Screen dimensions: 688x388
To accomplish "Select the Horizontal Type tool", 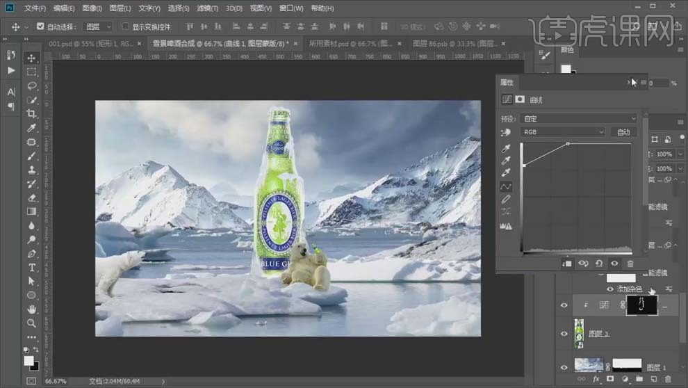I will (x=32, y=268).
